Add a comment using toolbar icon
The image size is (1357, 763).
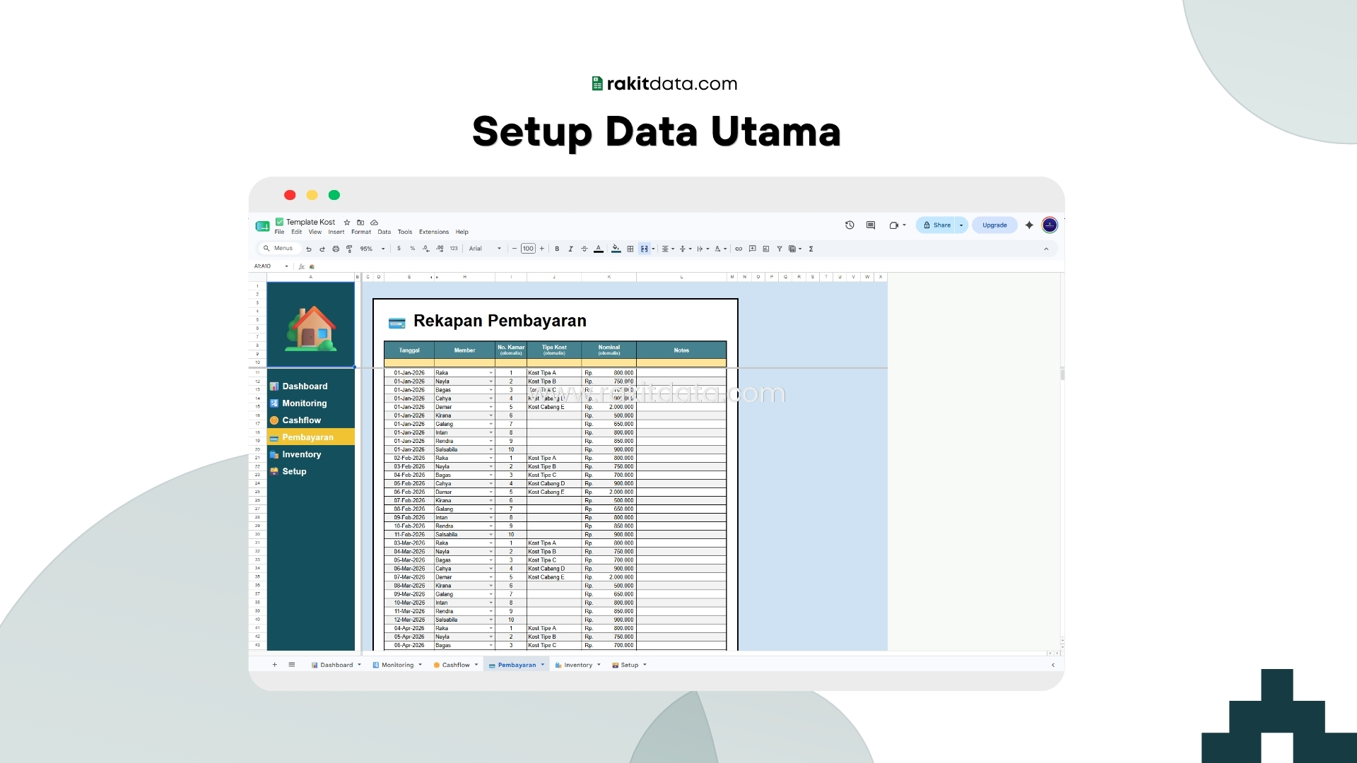click(753, 249)
